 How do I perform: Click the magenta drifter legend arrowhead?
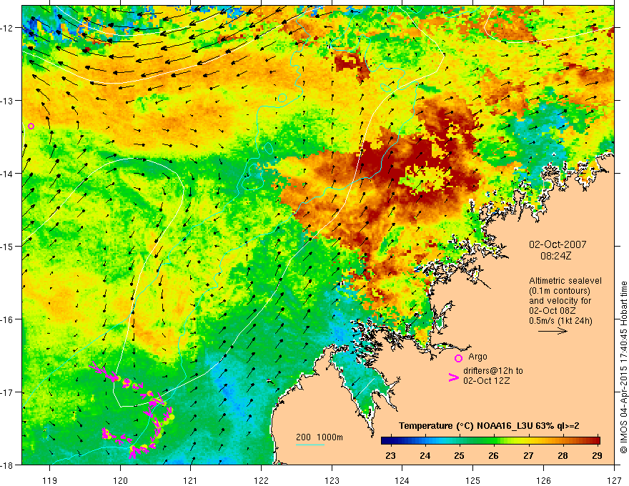coord(453,377)
